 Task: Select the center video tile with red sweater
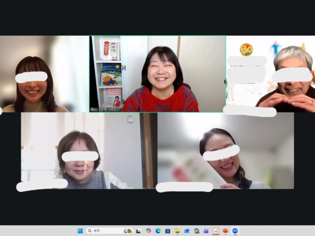157,74
